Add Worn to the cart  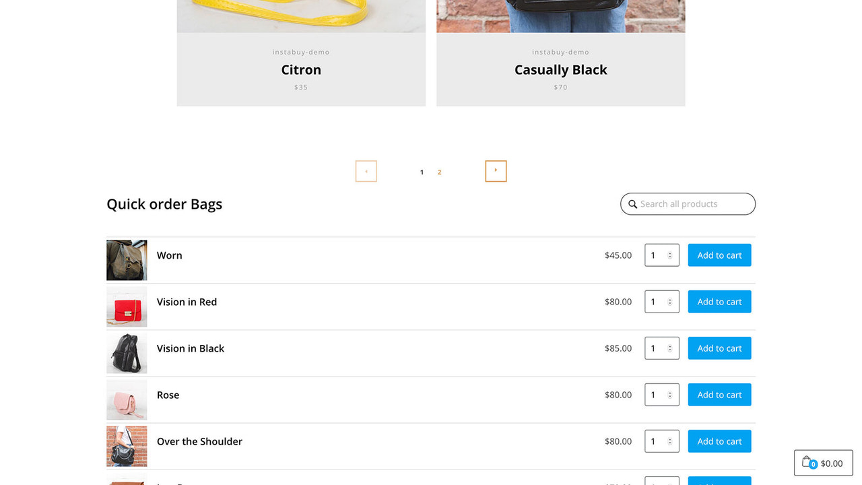point(719,255)
